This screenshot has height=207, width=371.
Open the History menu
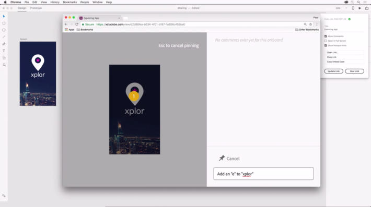[55, 2]
